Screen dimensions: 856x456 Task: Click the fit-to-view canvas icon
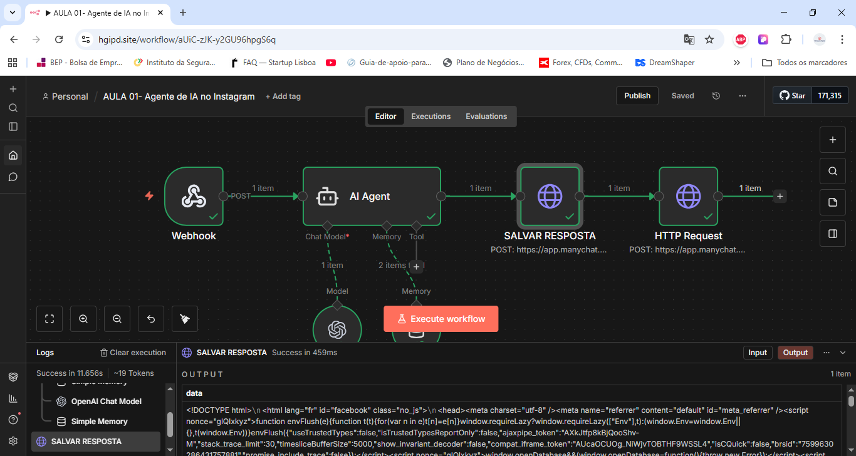[x=50, y=319]
